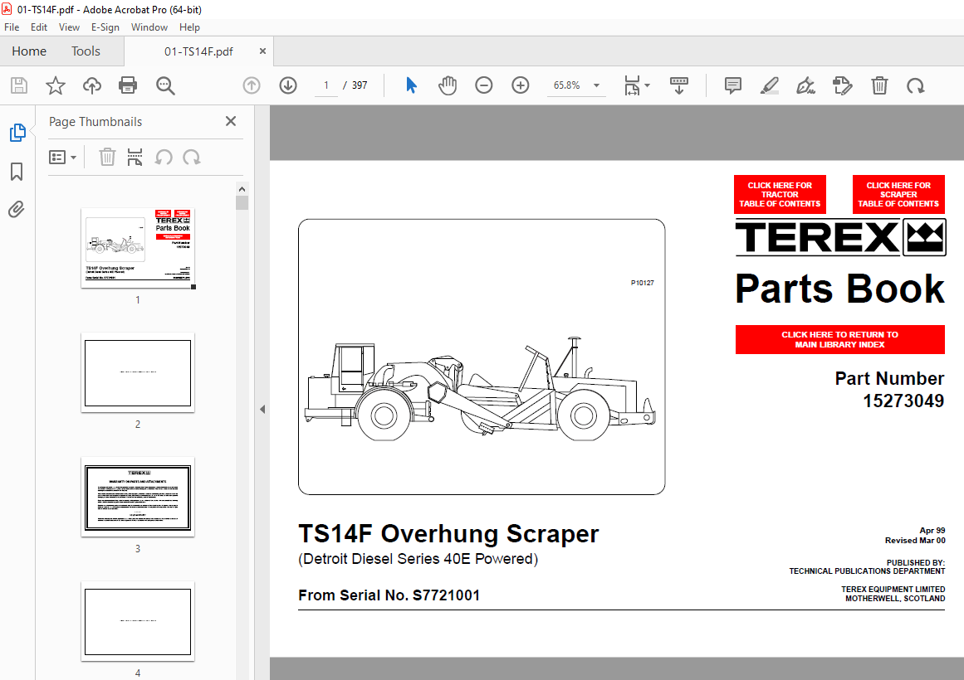Switch to the Home tab

29,51
